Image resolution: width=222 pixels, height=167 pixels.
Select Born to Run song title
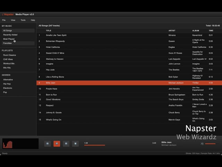(x=51, y=95)
